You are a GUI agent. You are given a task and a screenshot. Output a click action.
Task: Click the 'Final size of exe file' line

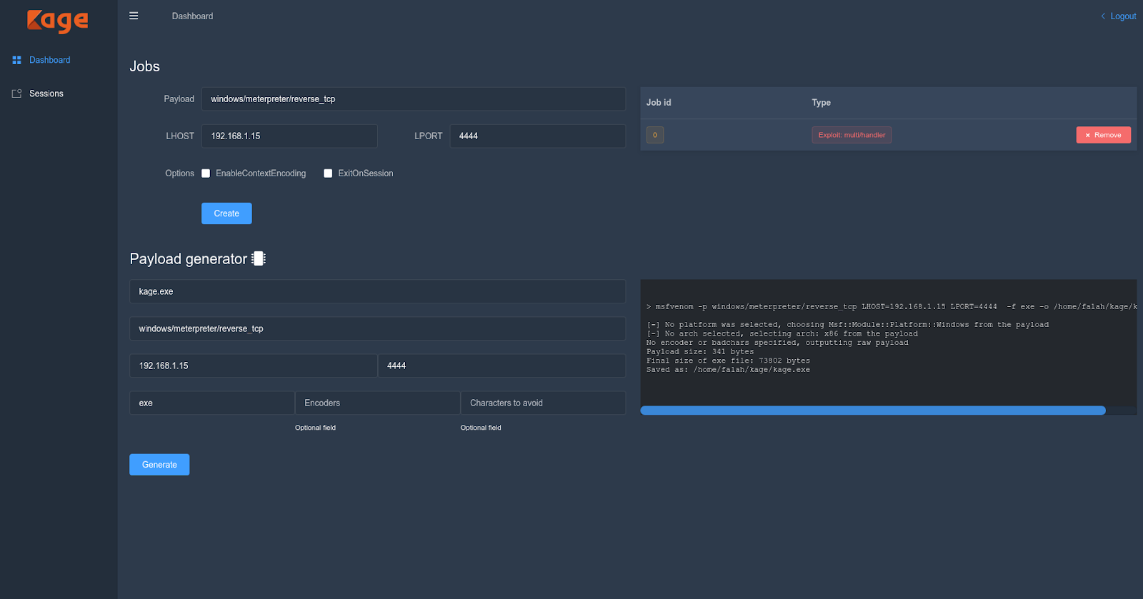tap(728, 361)
